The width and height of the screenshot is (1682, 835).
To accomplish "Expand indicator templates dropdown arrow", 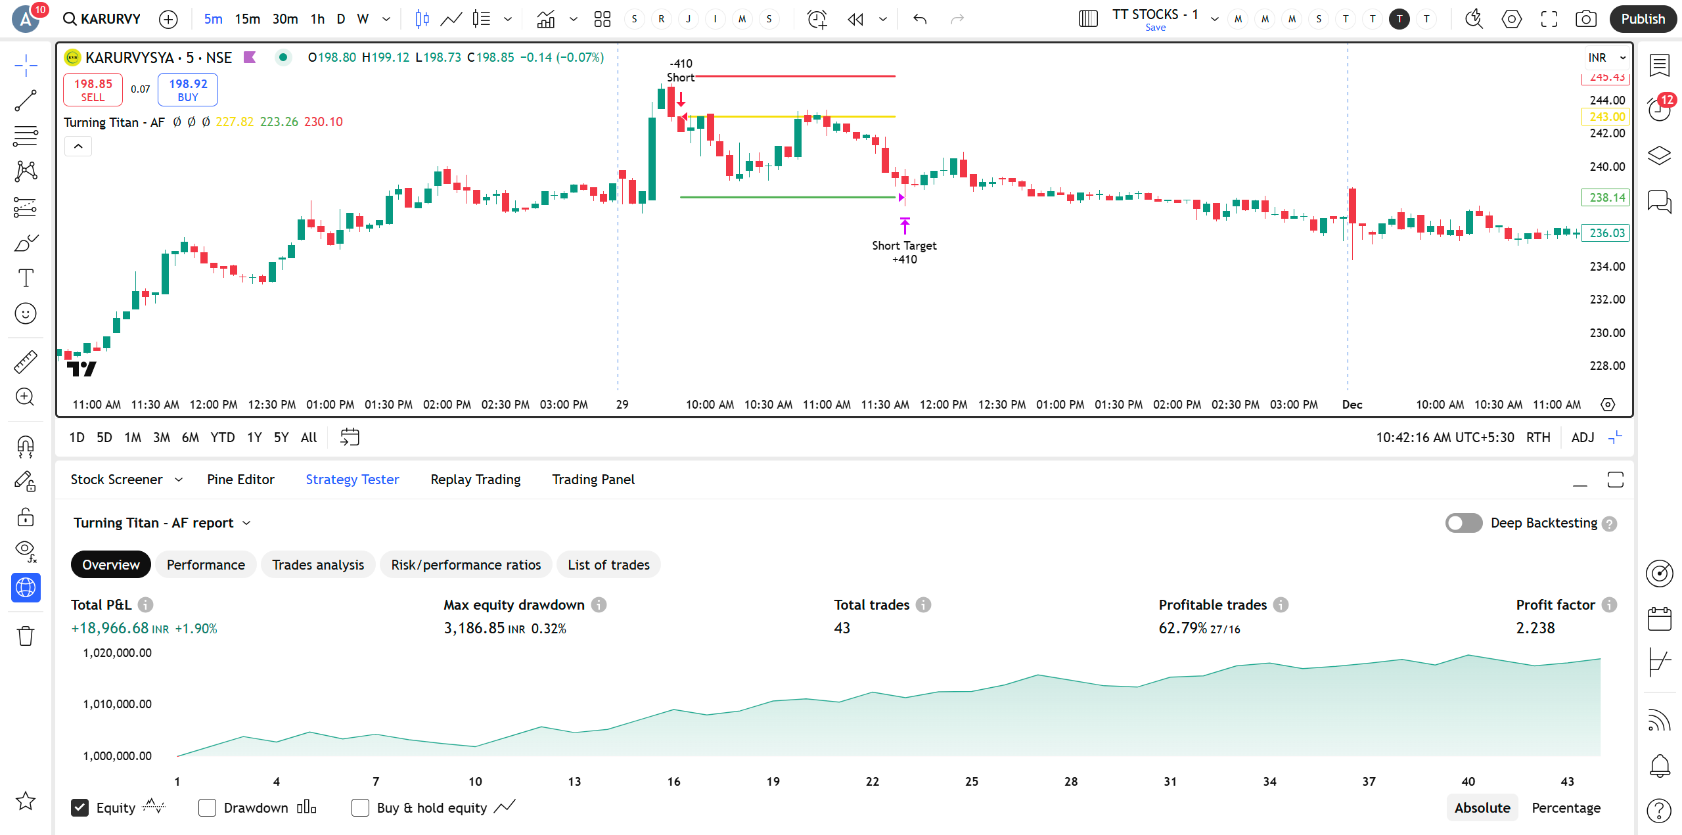I will tap(574, 19).
